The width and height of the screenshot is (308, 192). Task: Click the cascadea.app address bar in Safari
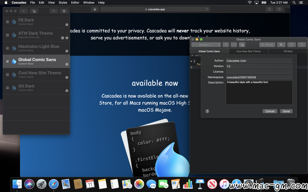[155, 9]
